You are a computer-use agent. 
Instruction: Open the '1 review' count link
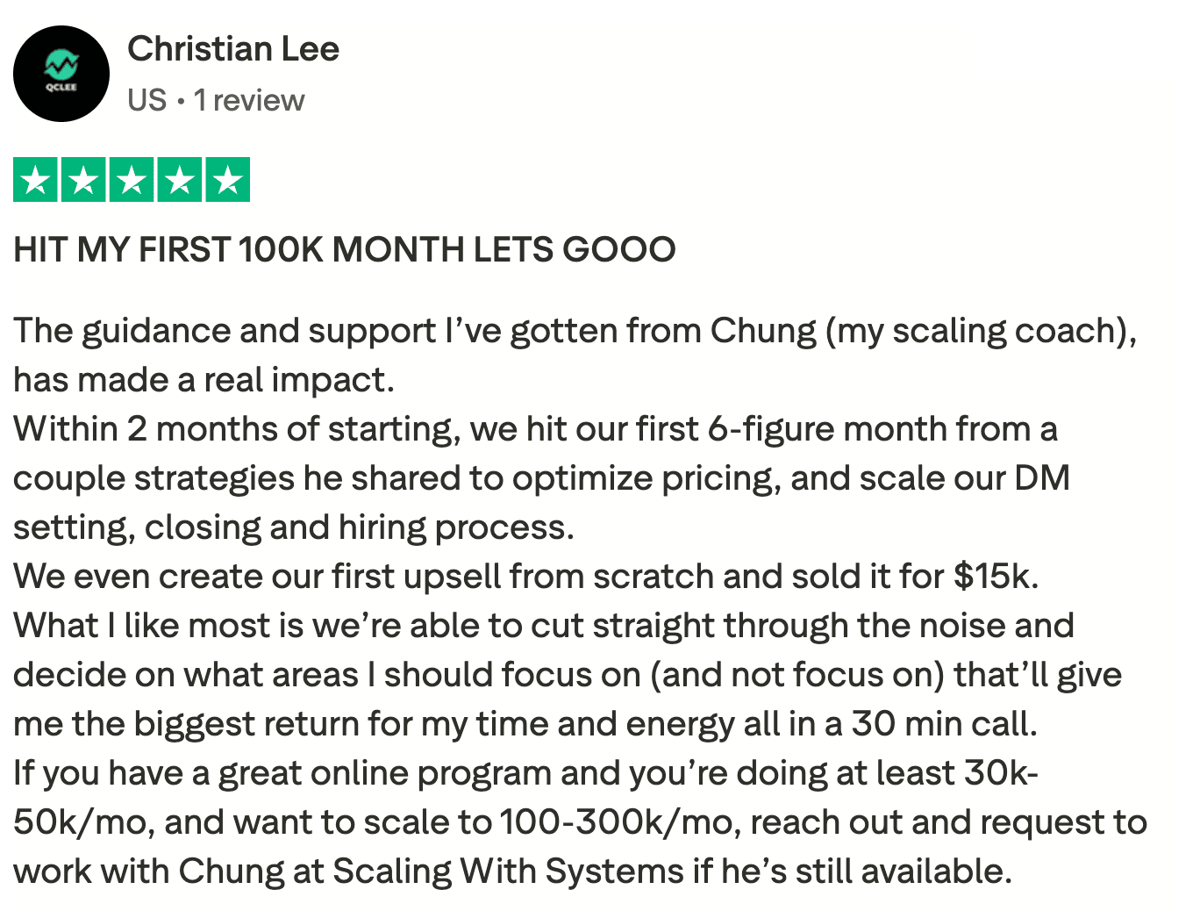coord(249,100)
